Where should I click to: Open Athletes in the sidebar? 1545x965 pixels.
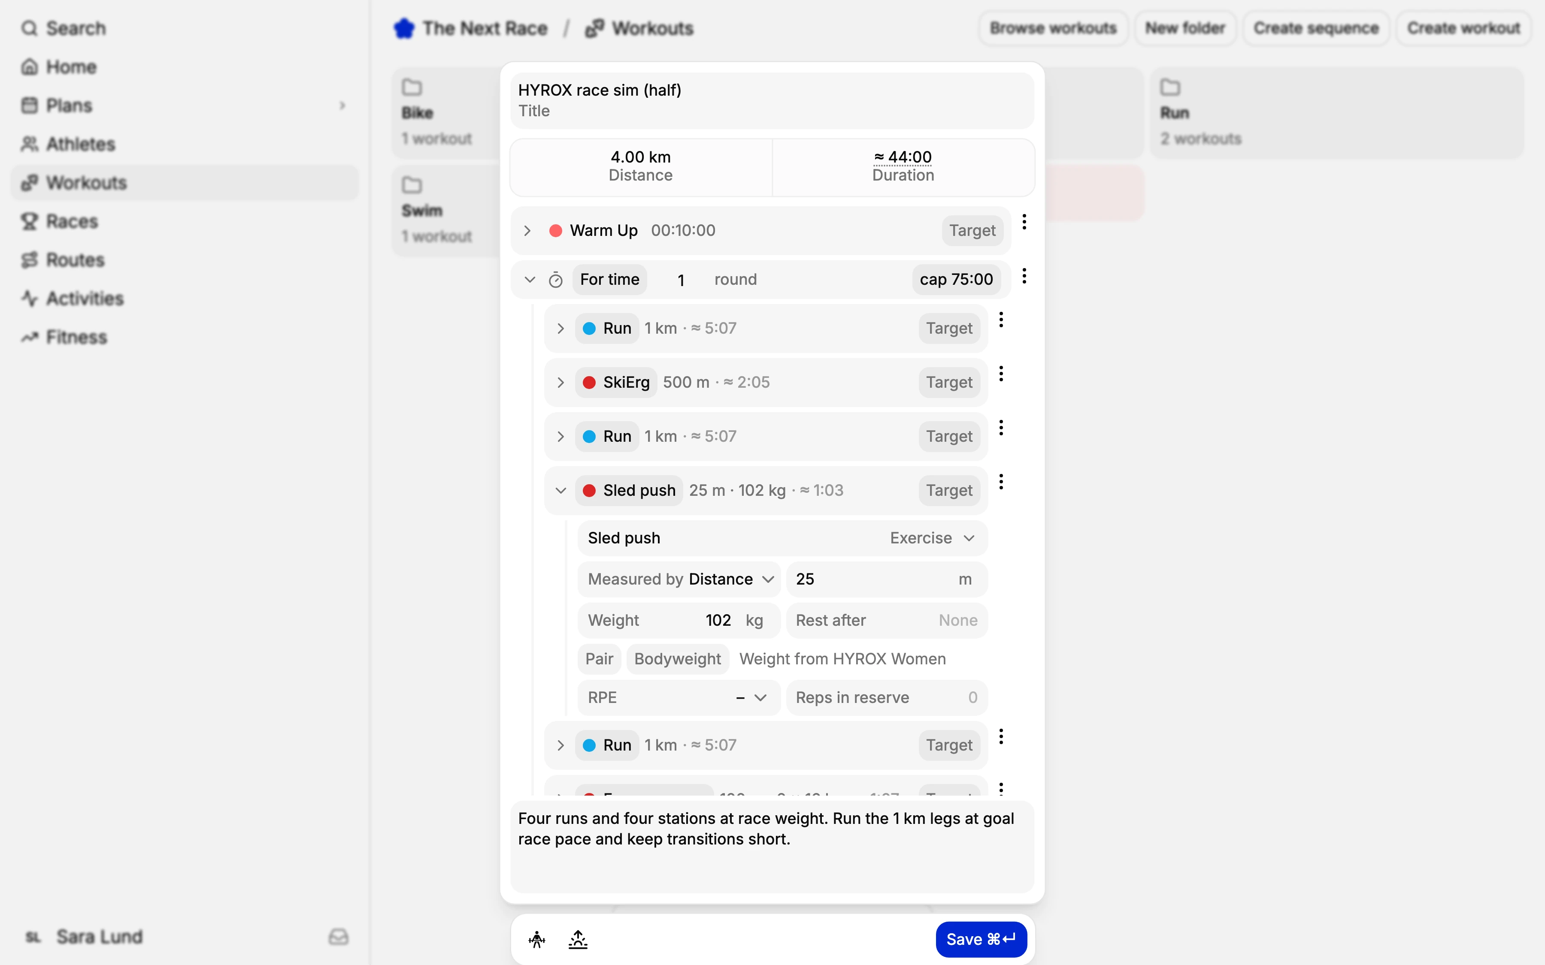[185, 144]
